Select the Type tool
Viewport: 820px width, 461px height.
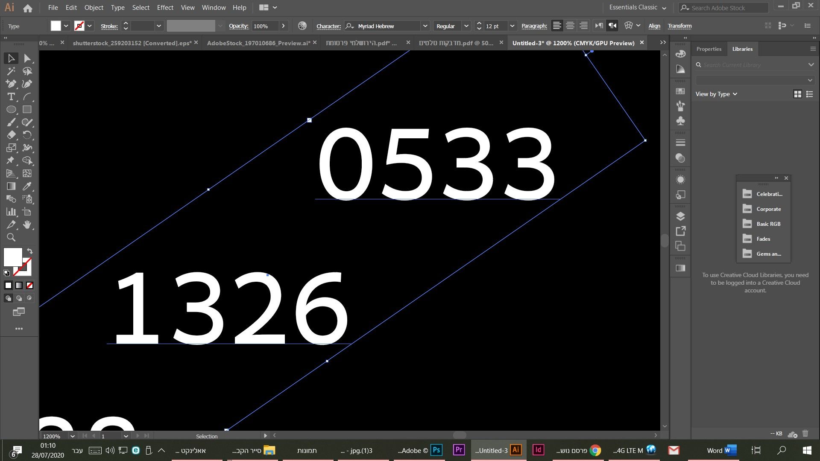coord(11,97)
